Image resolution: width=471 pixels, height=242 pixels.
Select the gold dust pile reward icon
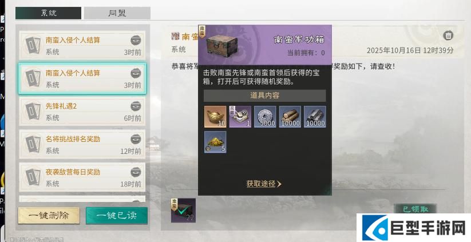[215, 142]
